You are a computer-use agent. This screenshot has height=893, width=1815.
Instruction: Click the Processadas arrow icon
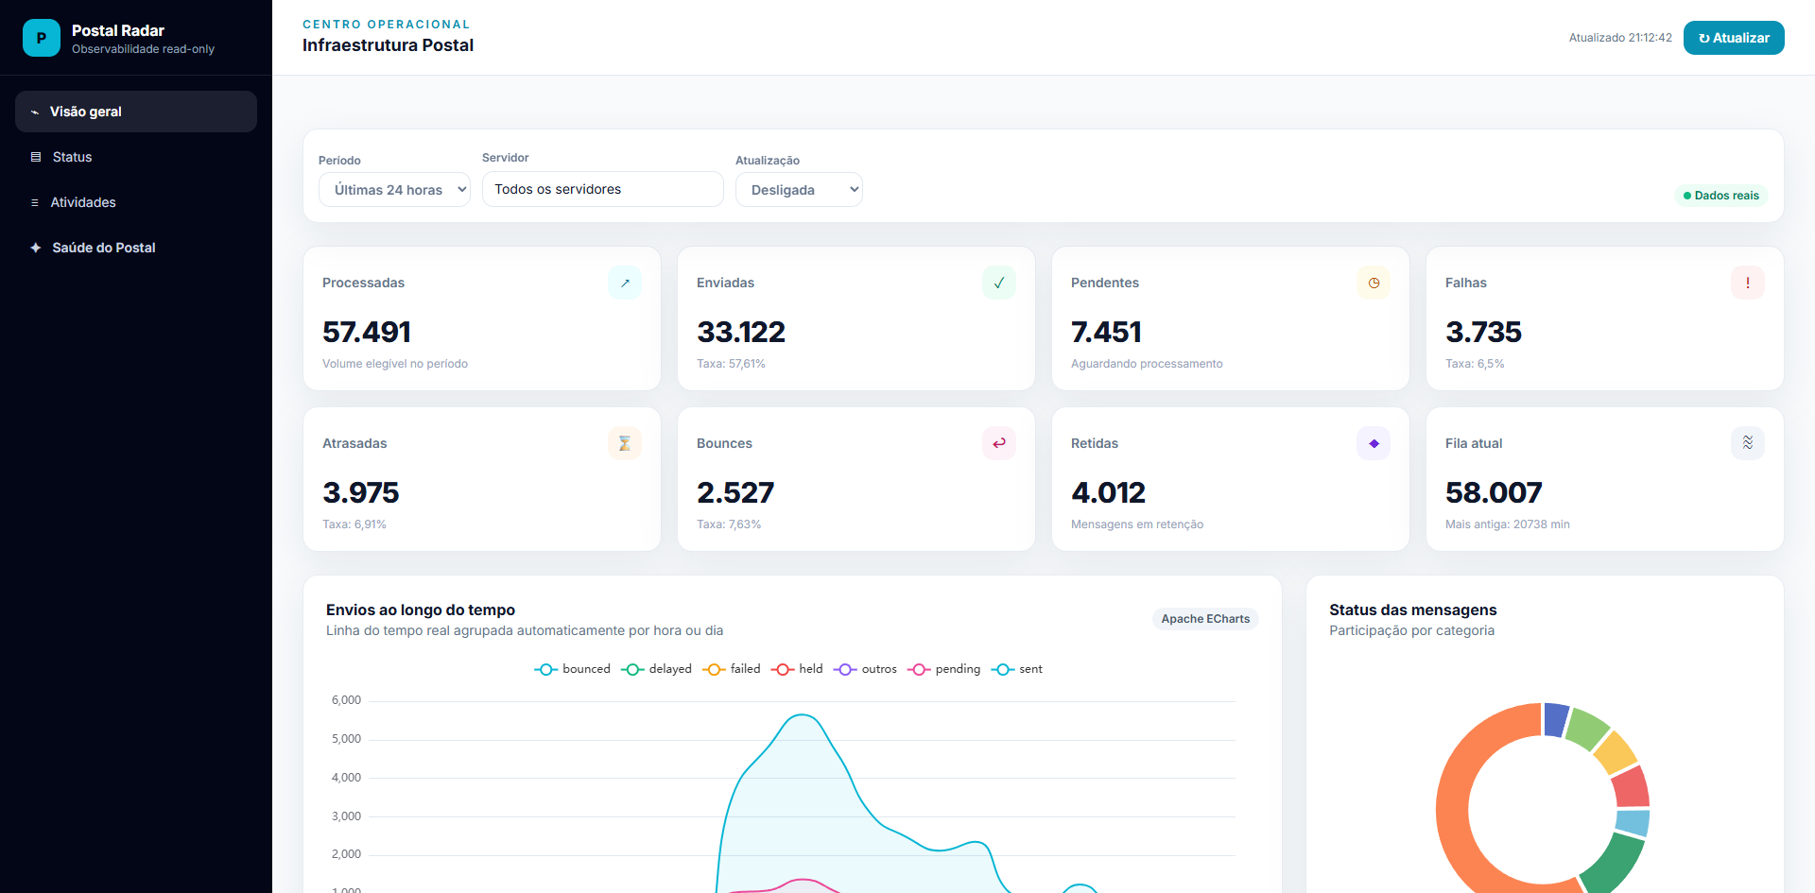coord(625,283)
